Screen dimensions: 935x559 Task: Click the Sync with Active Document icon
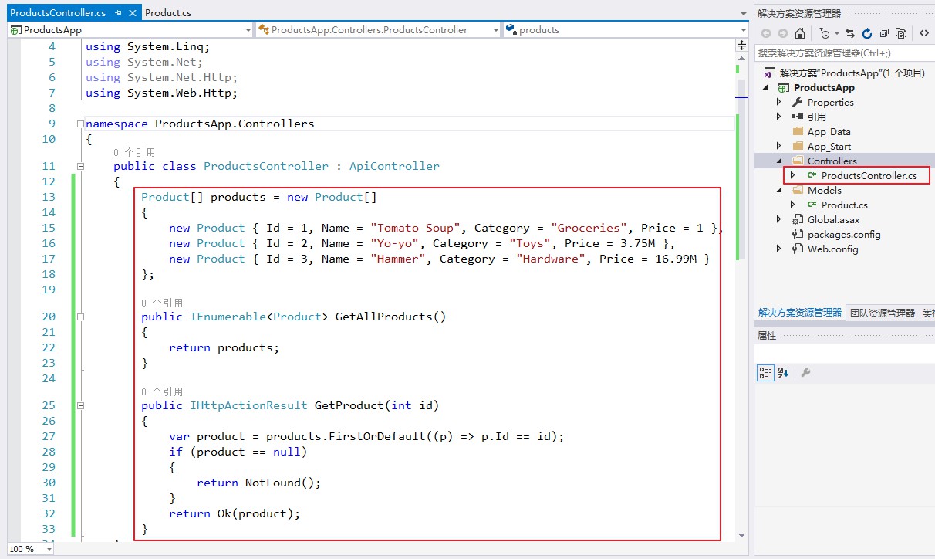850,33
